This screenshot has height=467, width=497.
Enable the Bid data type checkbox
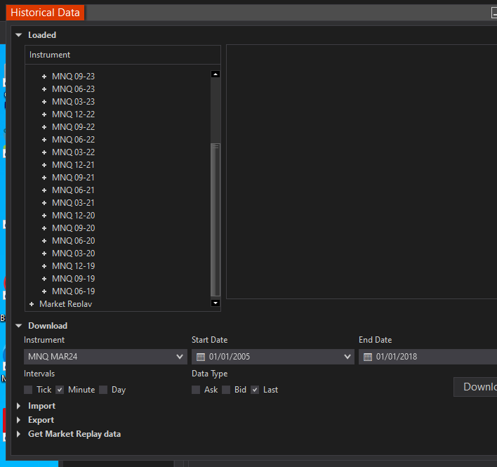click(x=226, y=390)
